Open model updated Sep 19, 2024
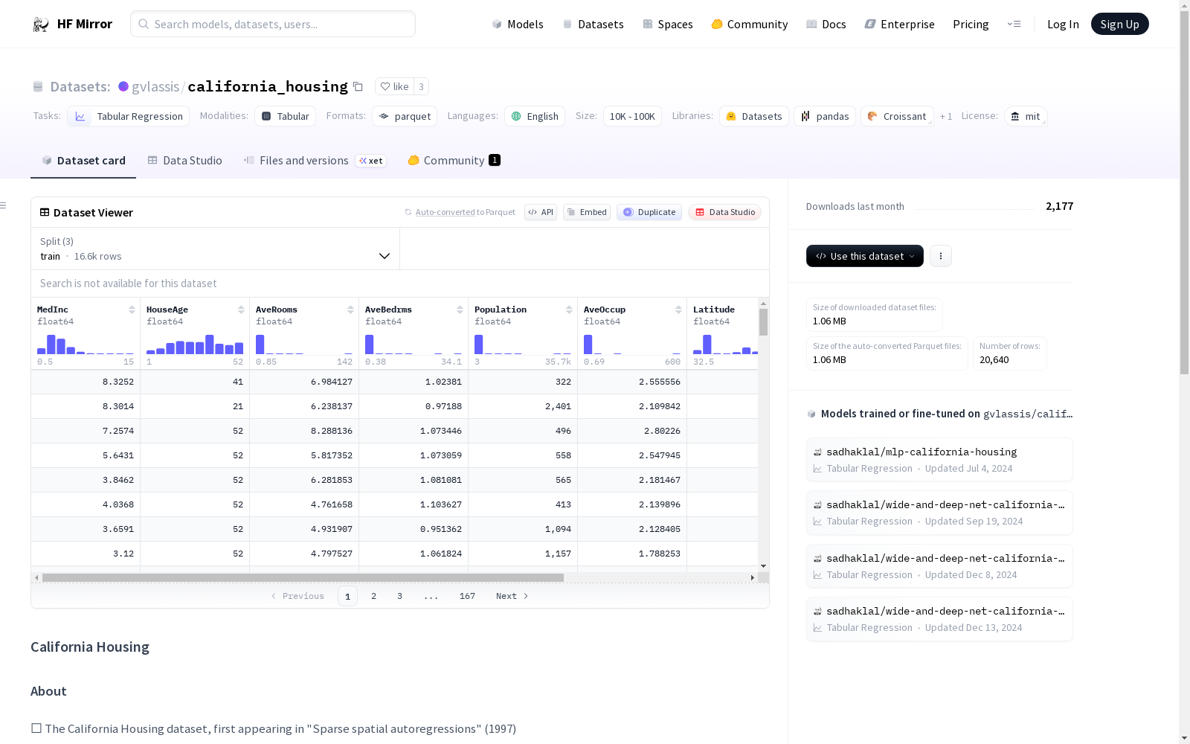This screenshot has width=1190, height=744. tap(939, 513)
